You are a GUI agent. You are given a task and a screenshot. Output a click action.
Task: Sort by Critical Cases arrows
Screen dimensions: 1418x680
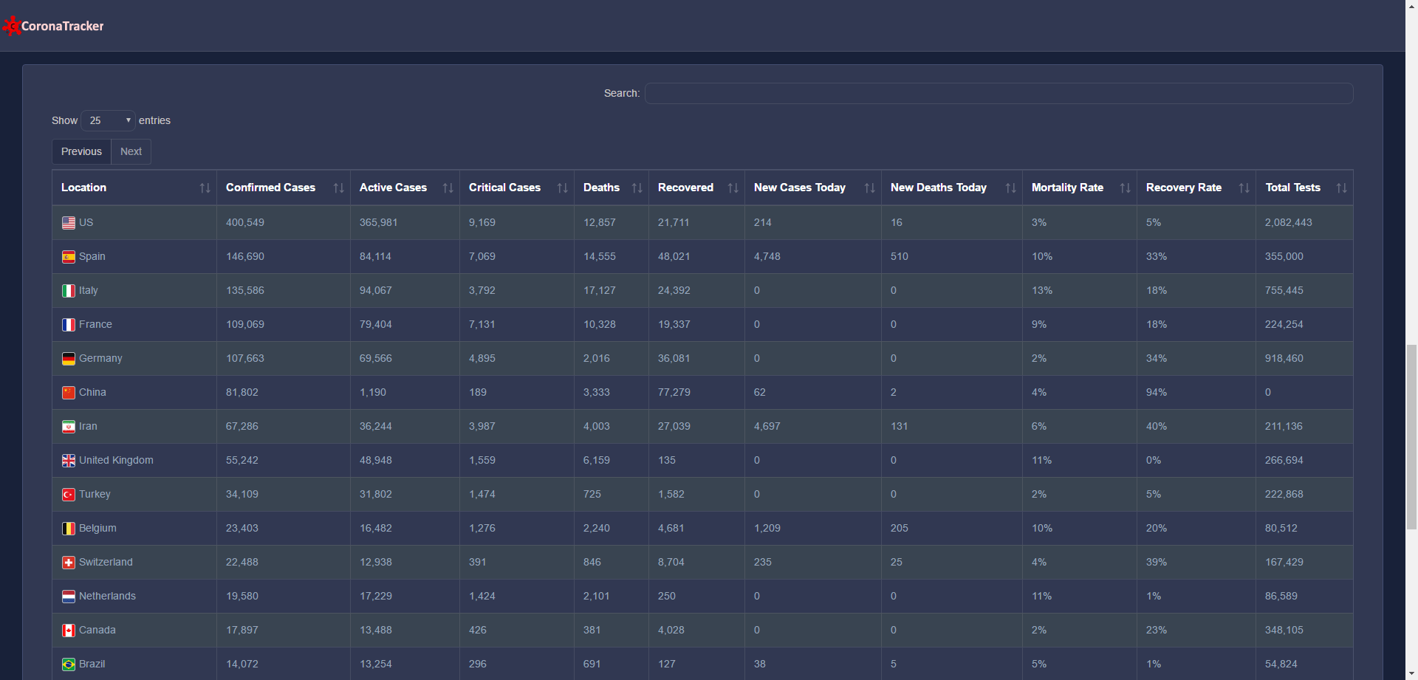[x=563, y=188]
